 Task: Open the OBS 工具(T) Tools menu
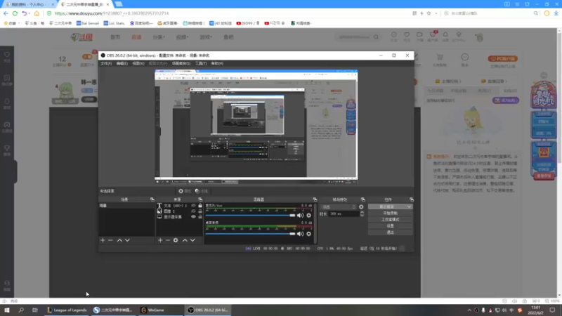pos(201,63)
